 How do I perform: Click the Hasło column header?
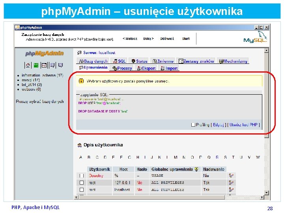tap(142, 169)
